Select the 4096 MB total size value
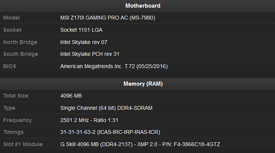This screenshot has height=153, width=275. tap(71, 96)
